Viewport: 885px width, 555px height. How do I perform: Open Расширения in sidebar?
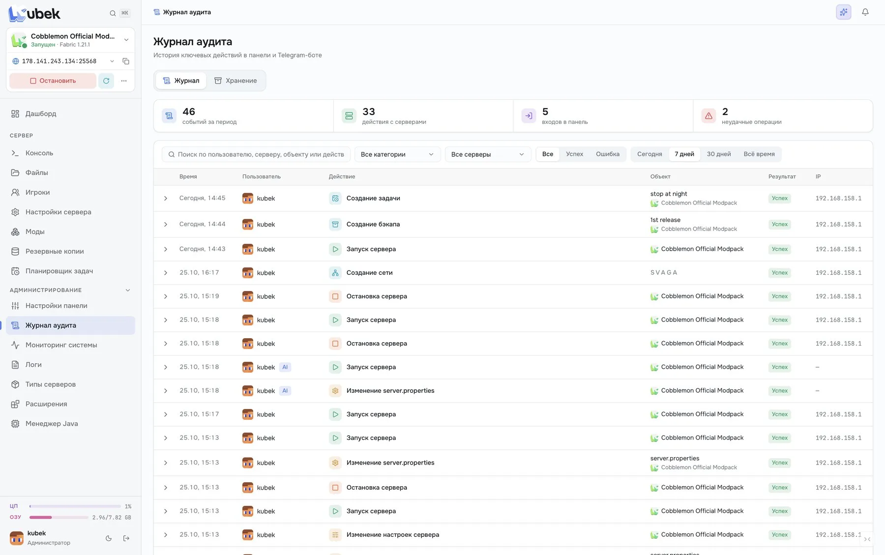70,404
